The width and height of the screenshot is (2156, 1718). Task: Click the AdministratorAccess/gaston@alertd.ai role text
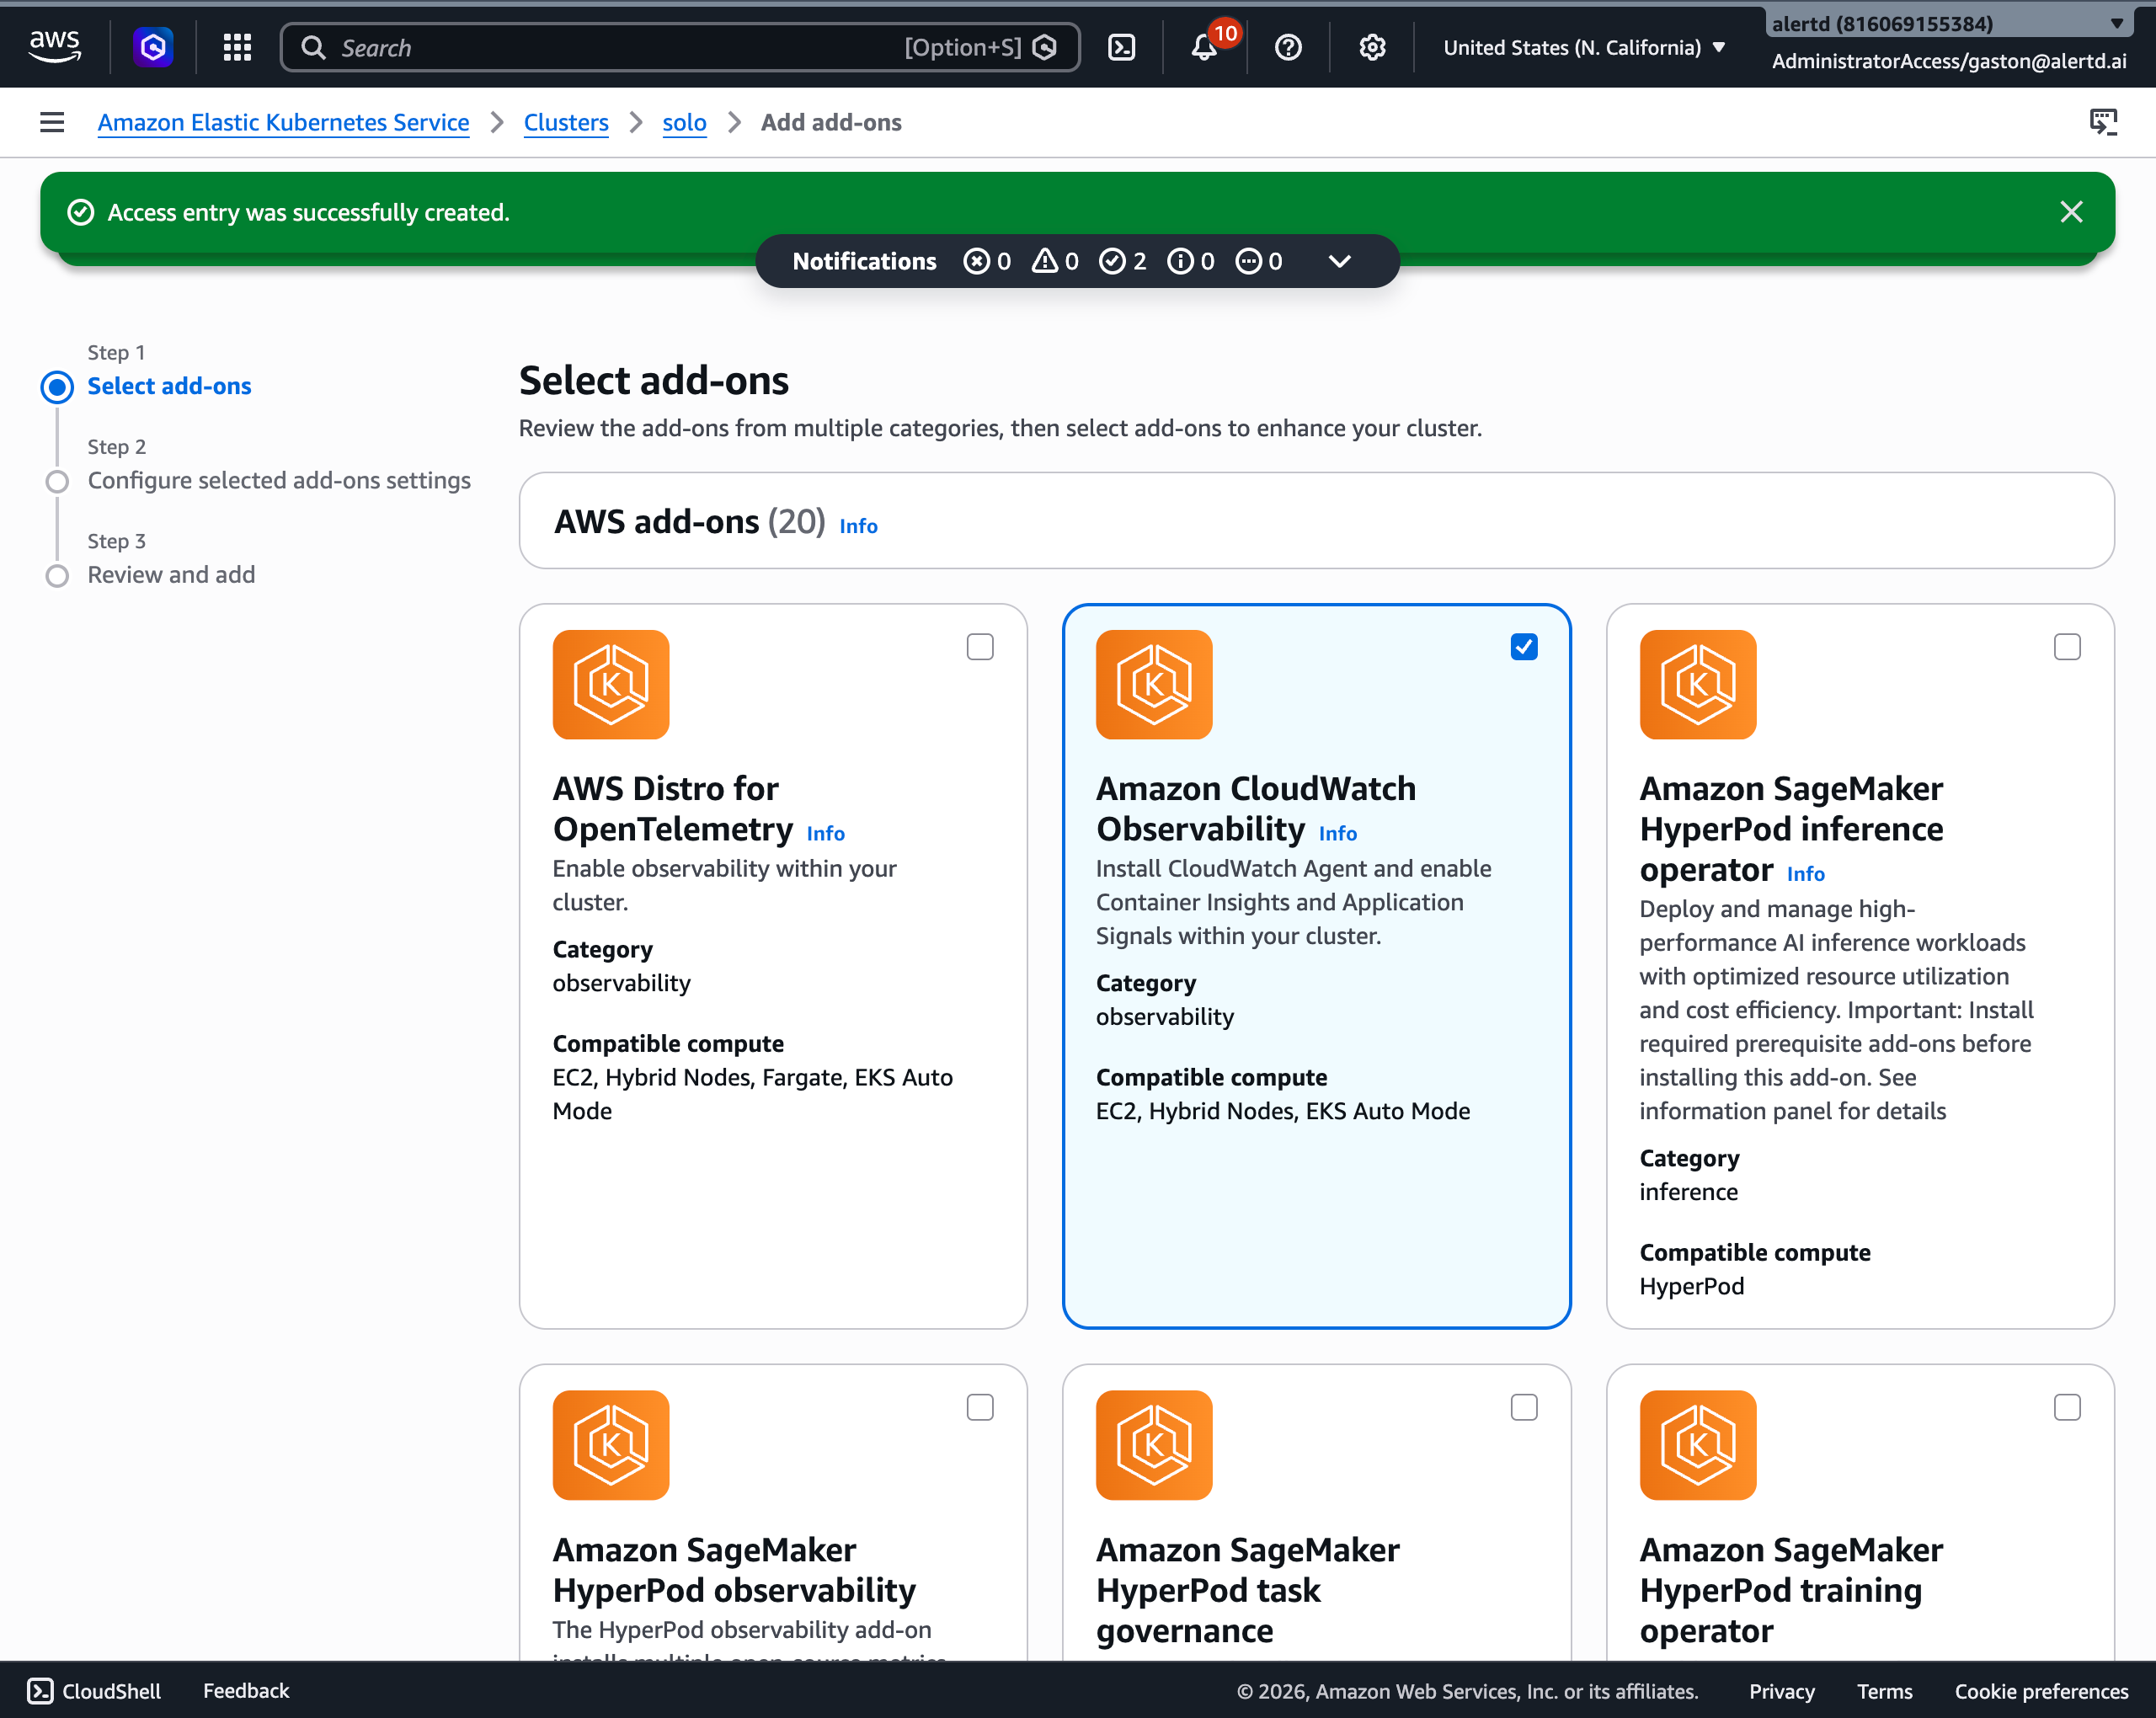click(x=1948, y=61)
